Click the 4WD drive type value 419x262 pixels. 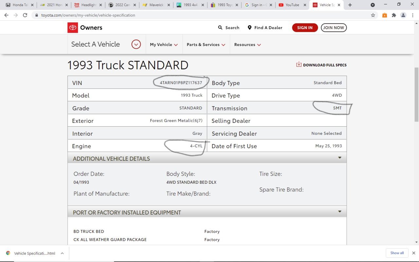point(337,95)
